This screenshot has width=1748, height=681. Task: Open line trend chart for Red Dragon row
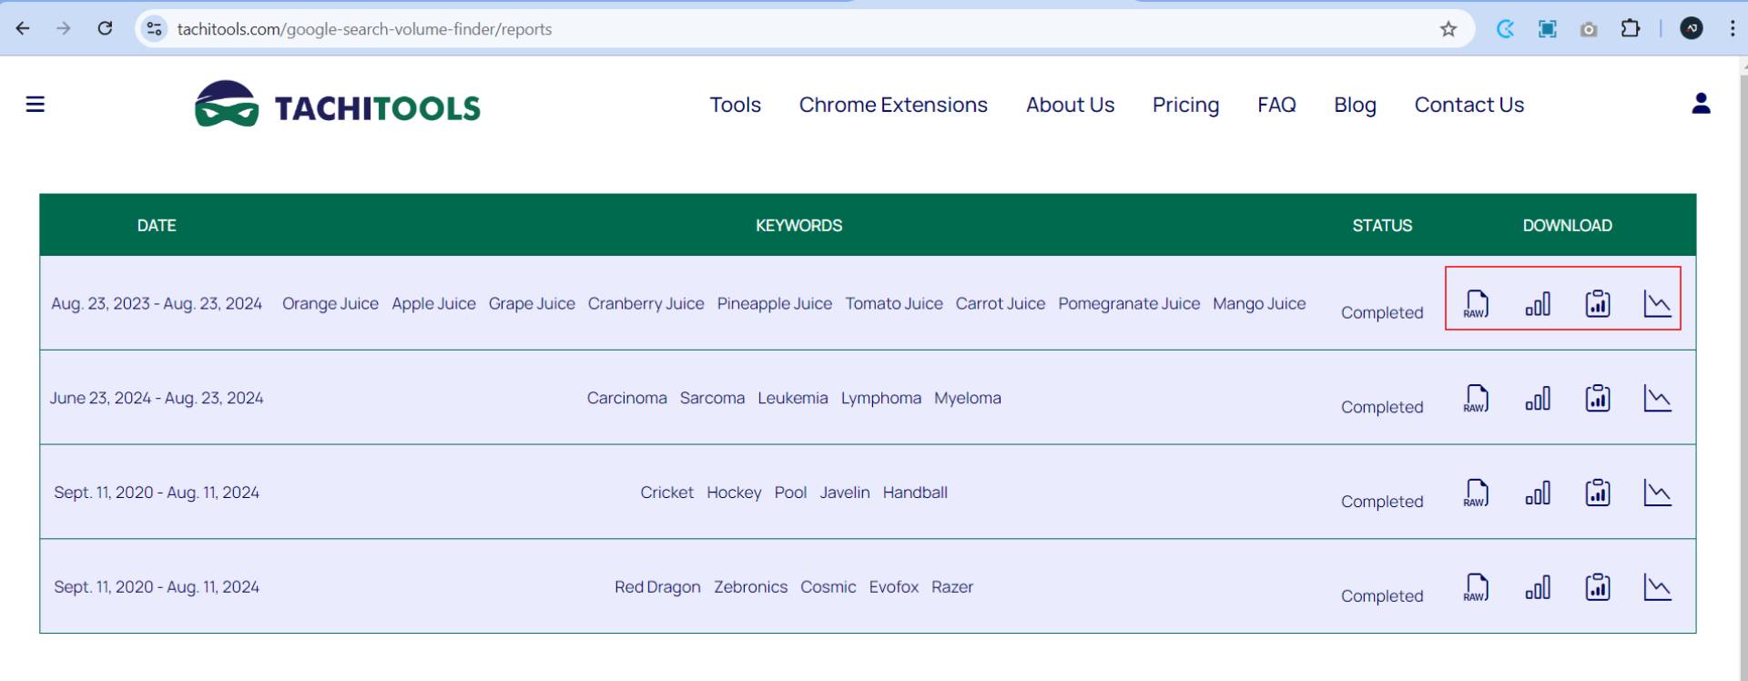[x=1657, y=587]
